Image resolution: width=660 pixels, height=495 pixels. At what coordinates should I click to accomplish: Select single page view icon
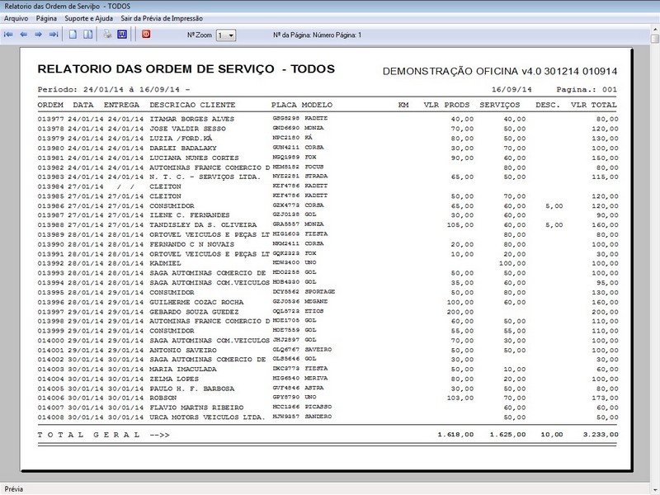click(x=73, y=35)
